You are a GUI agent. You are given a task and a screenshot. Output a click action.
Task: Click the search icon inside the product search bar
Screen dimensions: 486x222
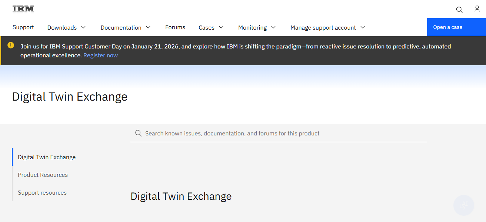tap(138, 133)
